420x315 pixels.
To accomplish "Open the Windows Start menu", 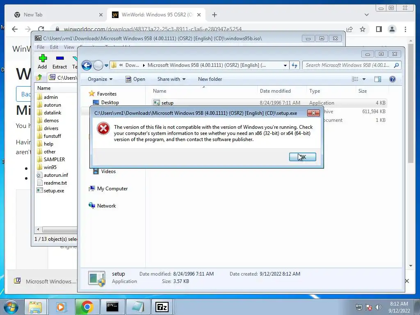I will tap(11, 307).
